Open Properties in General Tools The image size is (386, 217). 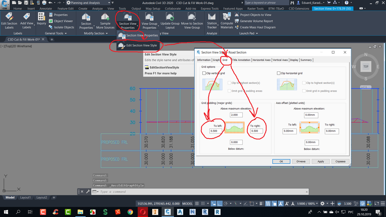(58, 15)
